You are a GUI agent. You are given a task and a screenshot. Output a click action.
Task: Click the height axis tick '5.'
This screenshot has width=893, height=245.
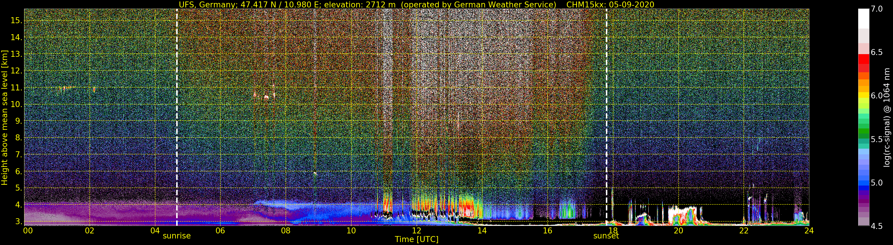[x=19, y=188]
